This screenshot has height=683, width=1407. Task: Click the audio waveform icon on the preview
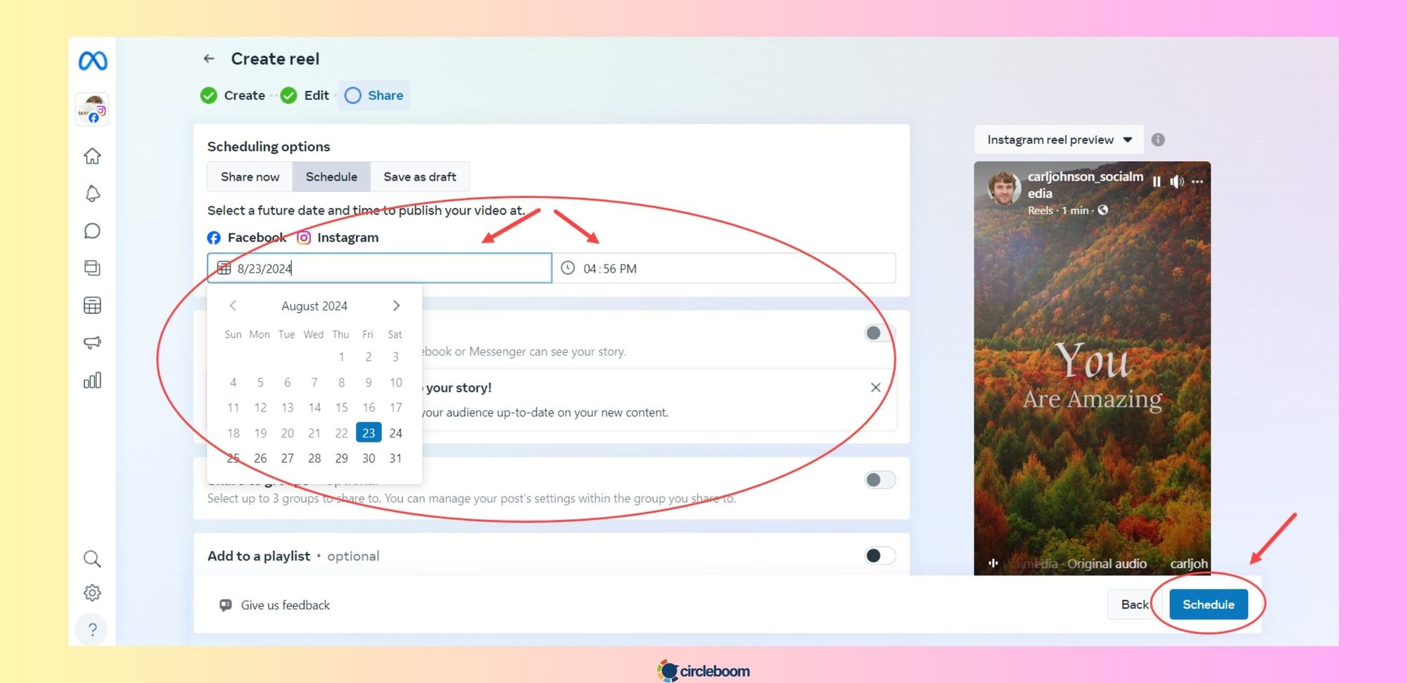[993, 563]
